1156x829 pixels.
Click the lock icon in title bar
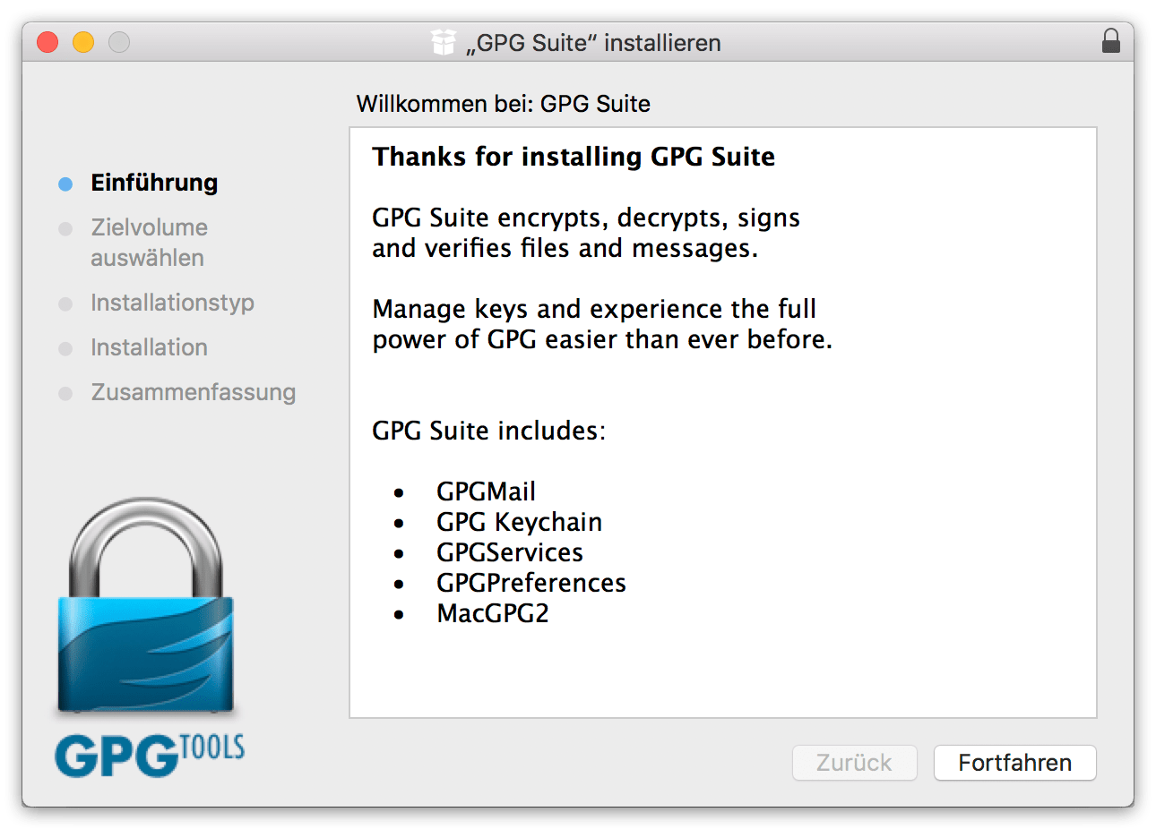coord(1110,41)
